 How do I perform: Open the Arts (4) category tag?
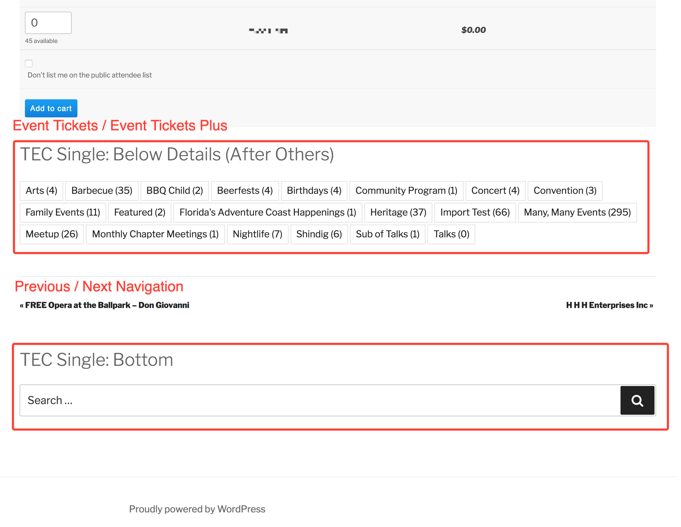[x=41, y=191]
